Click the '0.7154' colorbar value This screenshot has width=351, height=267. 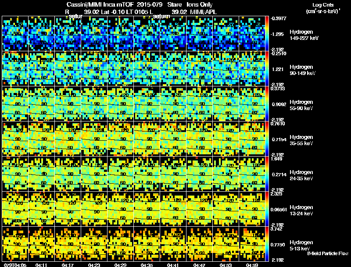coord(279,139)
